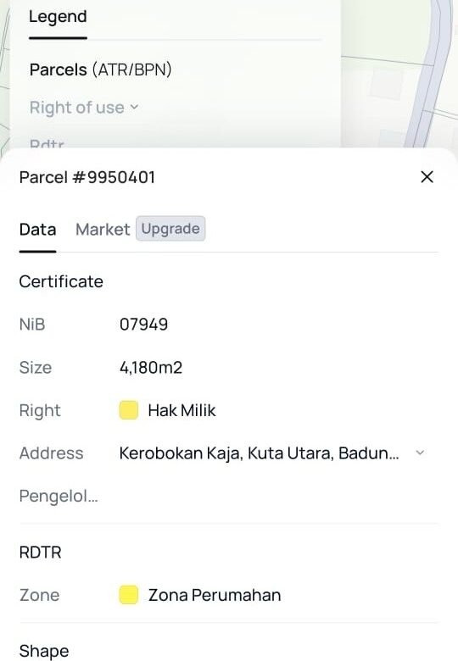Switch to the Market tab

103,230
